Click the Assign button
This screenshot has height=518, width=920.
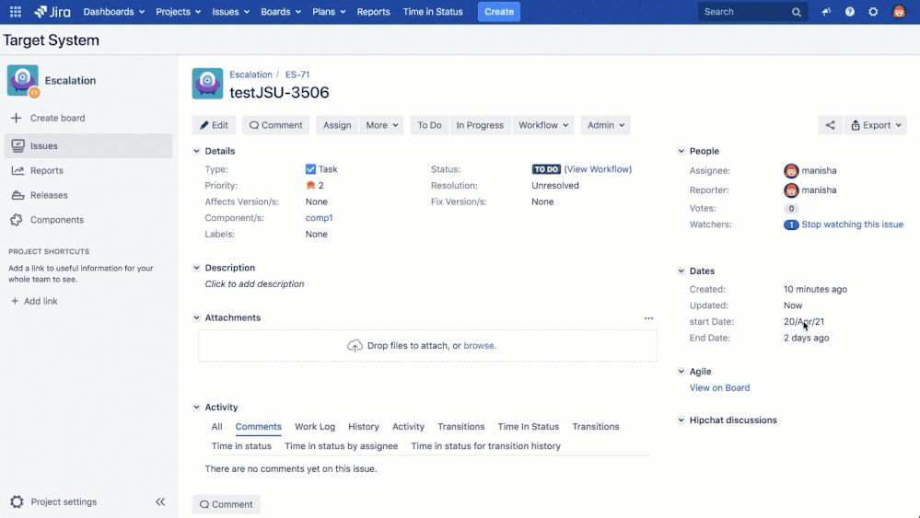(337, 125)
